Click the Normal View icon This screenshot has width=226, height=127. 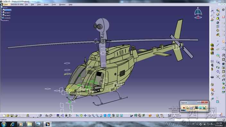coord(101,116)
